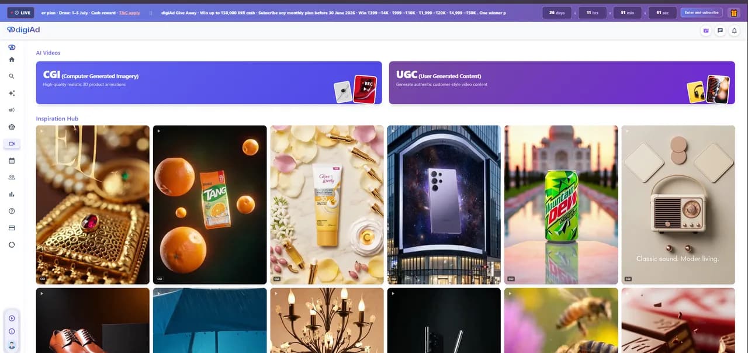748x353 pixels.
Task: Click the small digiAd glyph atop sidebar
Action: tap(12, 47)
